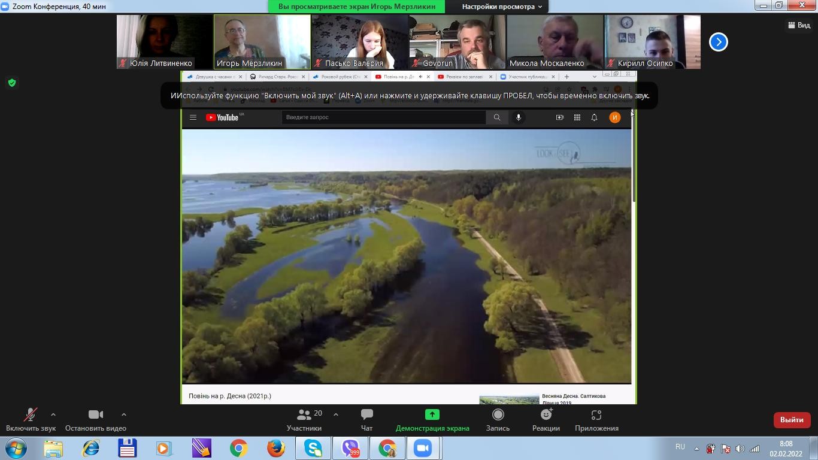
Task: Click the green encryption shield icon
Action: pos(12,83)
